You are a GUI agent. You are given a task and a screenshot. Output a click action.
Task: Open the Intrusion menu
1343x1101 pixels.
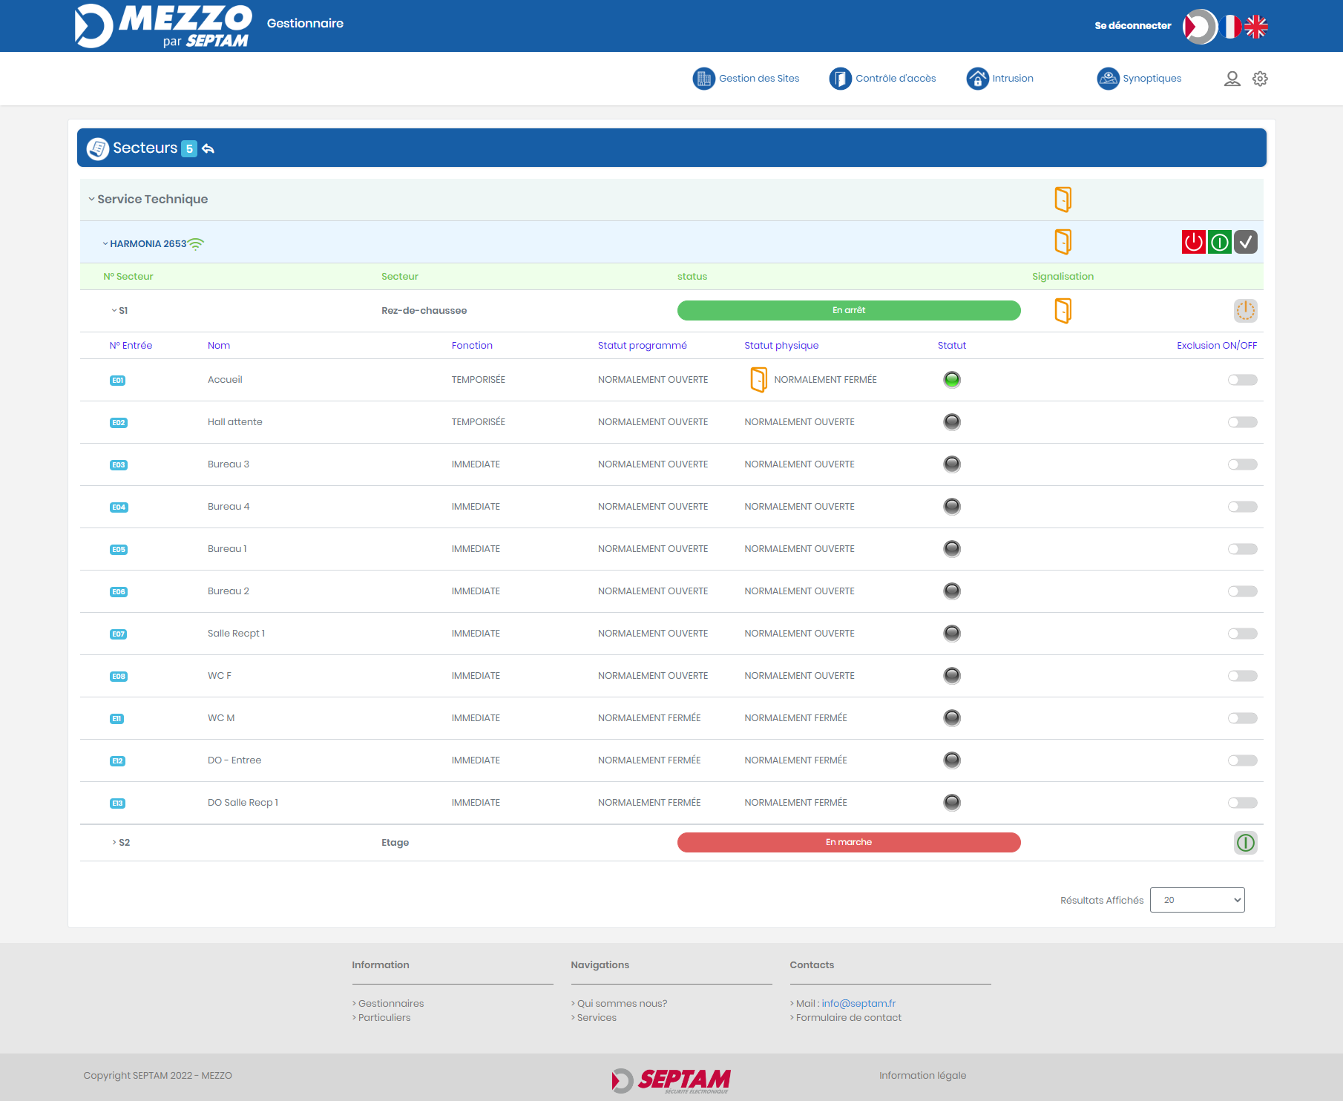(x=1000, y=79)
